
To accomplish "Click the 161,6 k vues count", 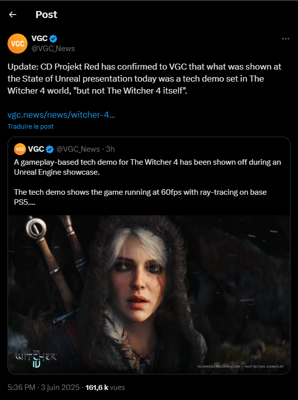I will tap(105, 387).
